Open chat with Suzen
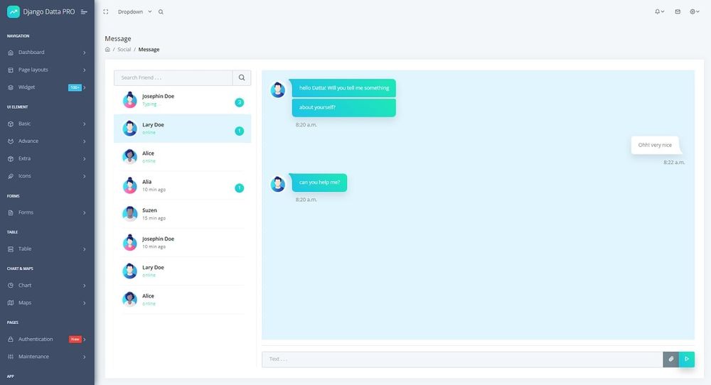The image size is (711, 385). (x=181, y=214)
